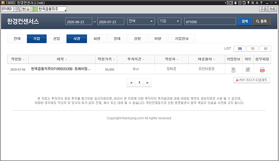Open the PDF attachment icon for 한국금융지주 report
Image resolution: width=279 pixels, height=161 pixels.
point(262,70)
